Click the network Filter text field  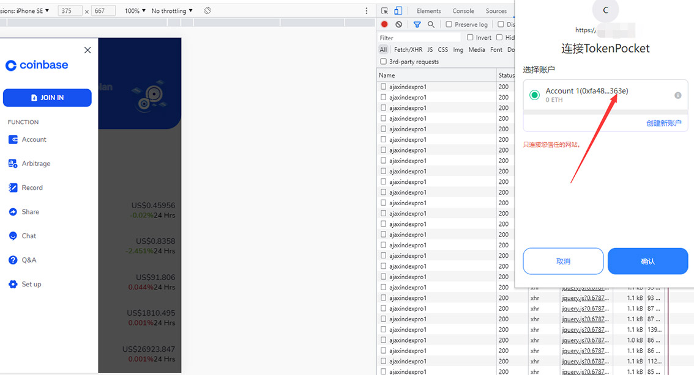(419, 38)
